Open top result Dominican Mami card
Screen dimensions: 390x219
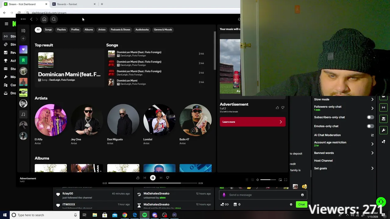click(x=69, y=68)
